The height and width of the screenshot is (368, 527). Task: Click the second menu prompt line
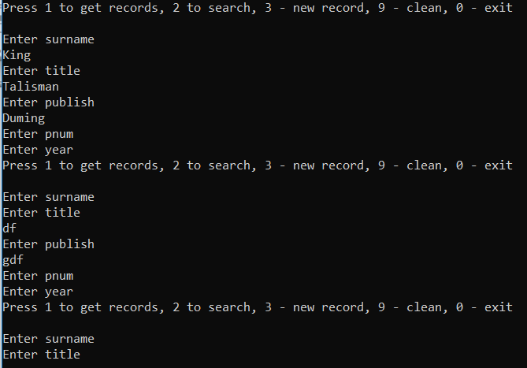[258, 165]
